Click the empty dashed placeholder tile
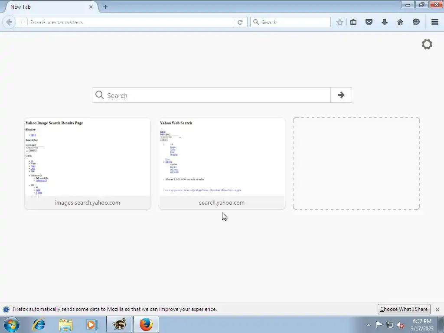444x333 pixels. coord(356,163)
